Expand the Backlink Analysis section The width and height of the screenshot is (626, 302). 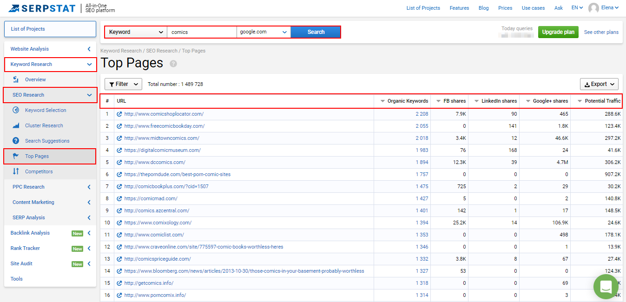coord(50,233)
